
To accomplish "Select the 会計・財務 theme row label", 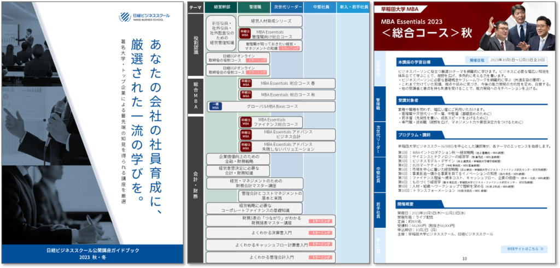I will [196, 188].
